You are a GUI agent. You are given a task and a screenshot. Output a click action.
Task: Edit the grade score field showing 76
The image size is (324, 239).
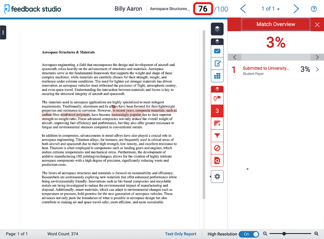[203, 9]
